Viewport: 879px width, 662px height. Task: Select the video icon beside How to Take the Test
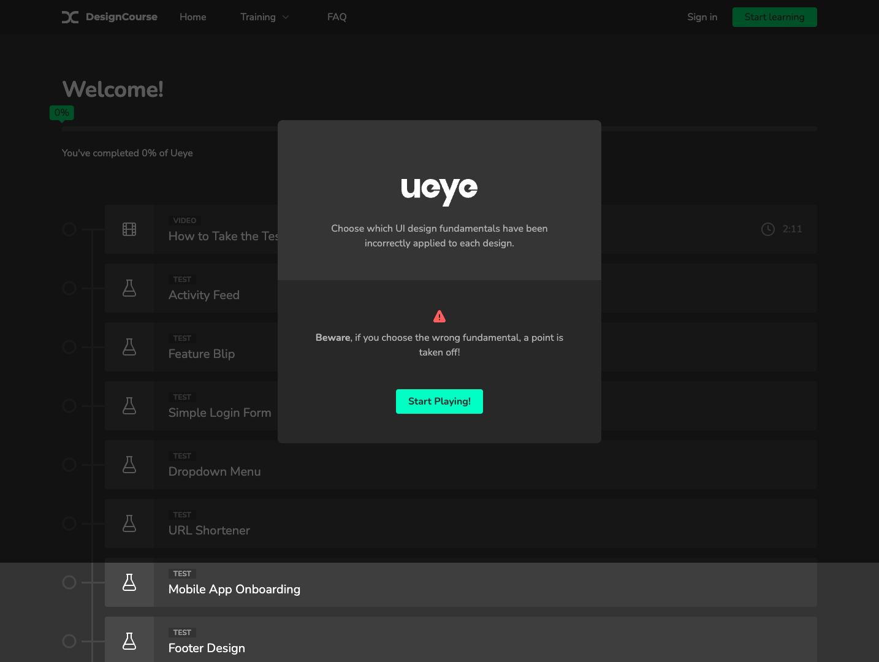(129, 229)
